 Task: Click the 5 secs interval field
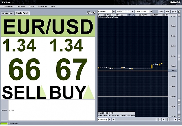(123, 11)
